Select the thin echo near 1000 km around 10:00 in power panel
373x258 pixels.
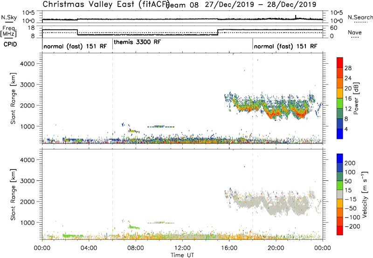click(160, 127)
